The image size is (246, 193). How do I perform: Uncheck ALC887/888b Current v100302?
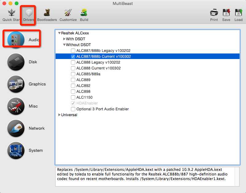[73, 56]
